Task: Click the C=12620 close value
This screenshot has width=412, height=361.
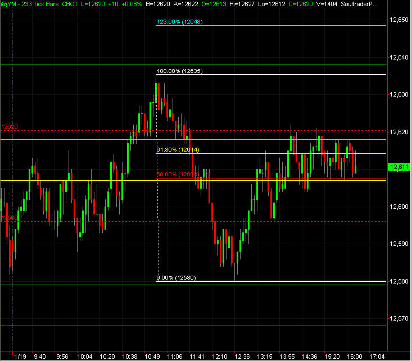Action: [301, 4]
